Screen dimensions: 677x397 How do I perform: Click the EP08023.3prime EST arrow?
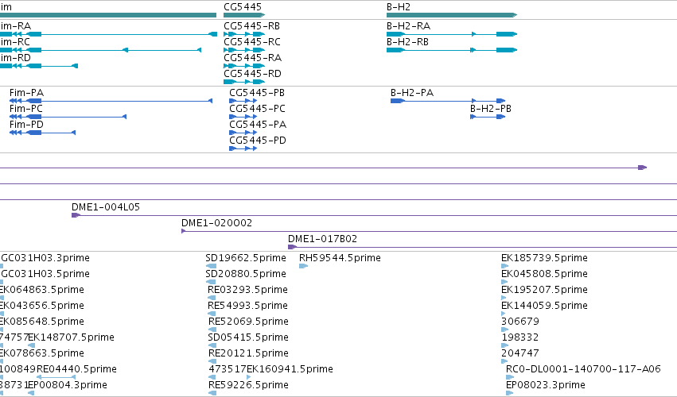[510, 393]
